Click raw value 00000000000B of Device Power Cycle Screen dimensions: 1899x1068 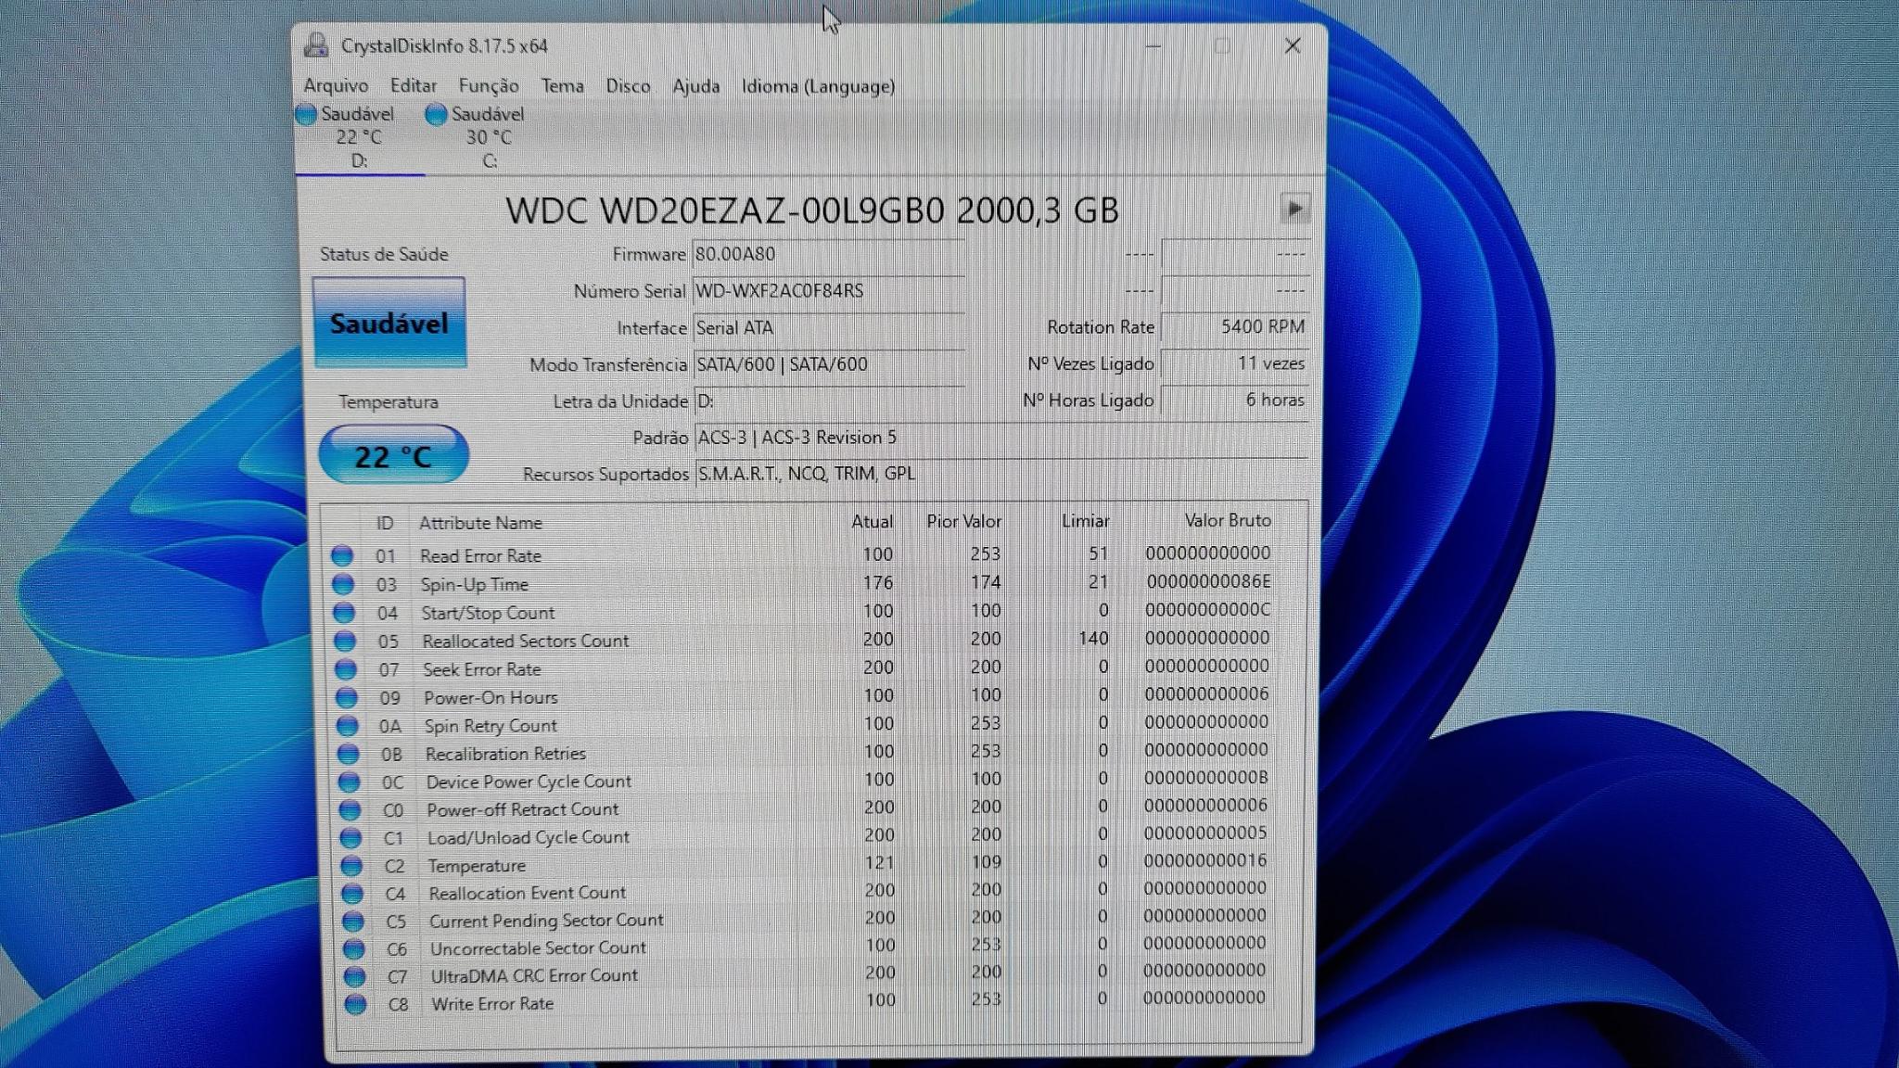1205,777
